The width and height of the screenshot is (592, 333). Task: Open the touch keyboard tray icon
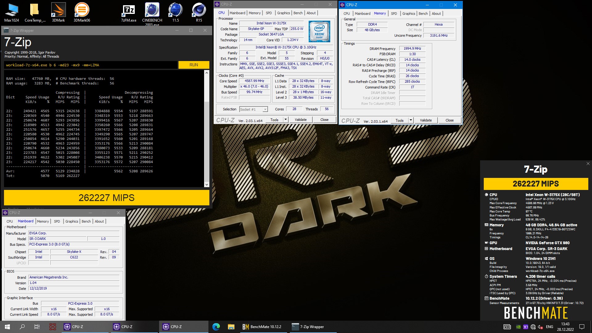pos(507,327)
